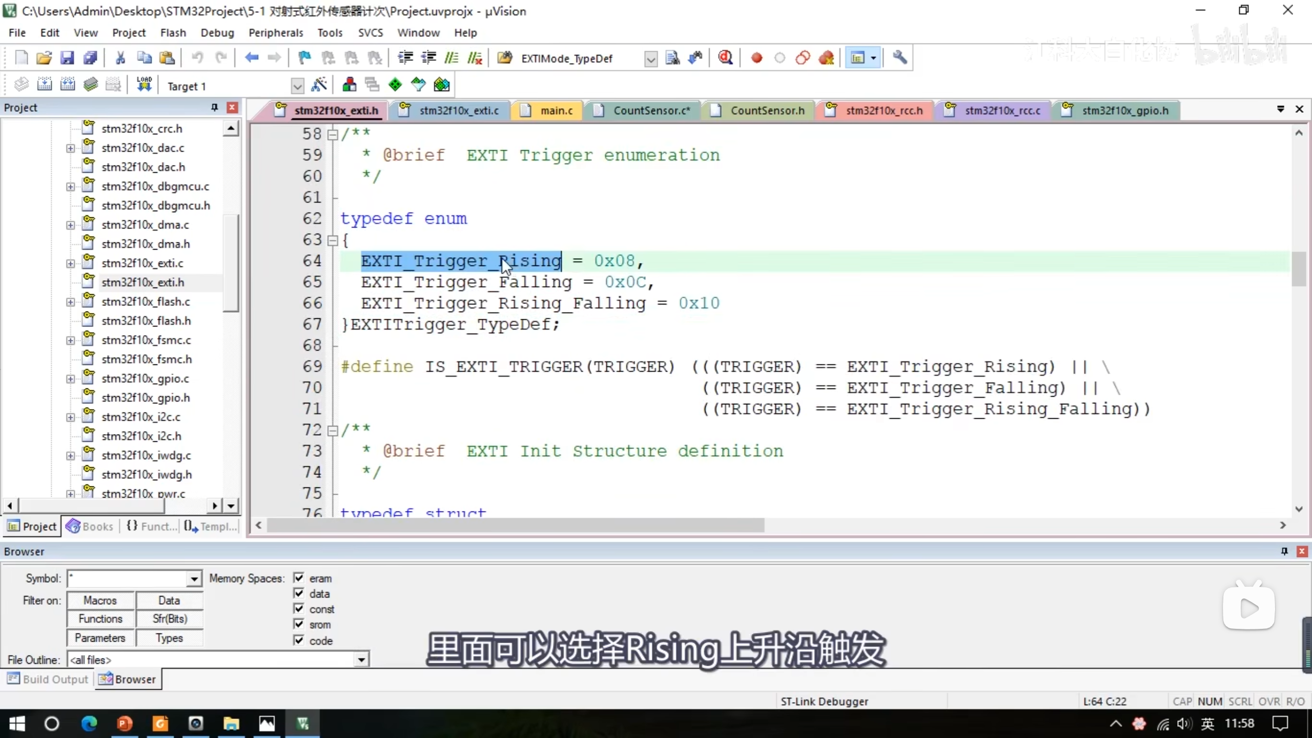This screenshot has height=738, width=1312.
Task: Disable the code memory space checkbox
Action: (299, 640)
